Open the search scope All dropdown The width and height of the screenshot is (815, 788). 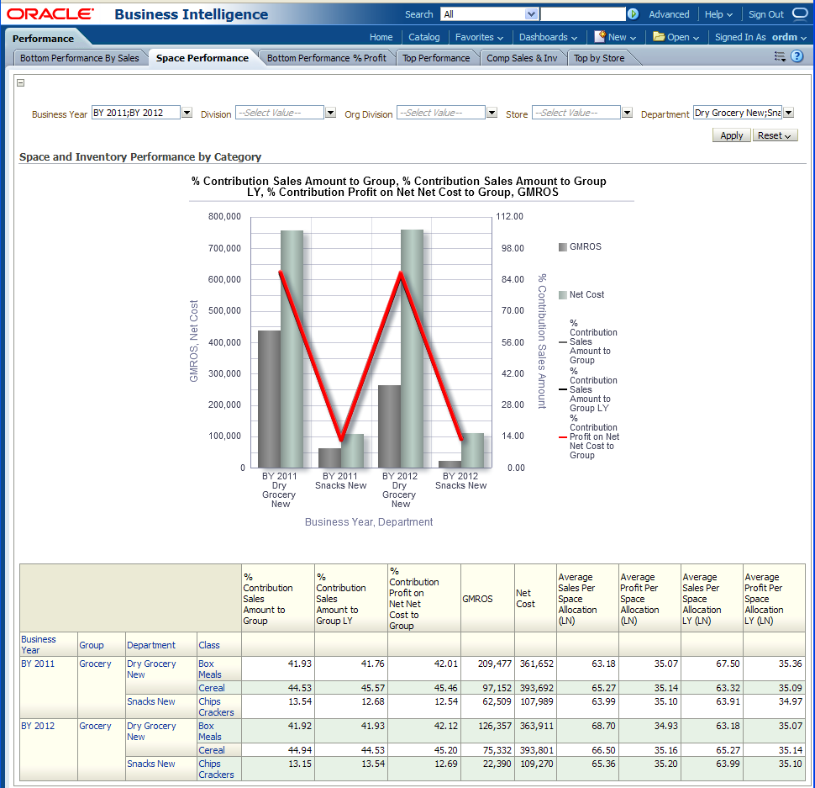coord(531,14)
